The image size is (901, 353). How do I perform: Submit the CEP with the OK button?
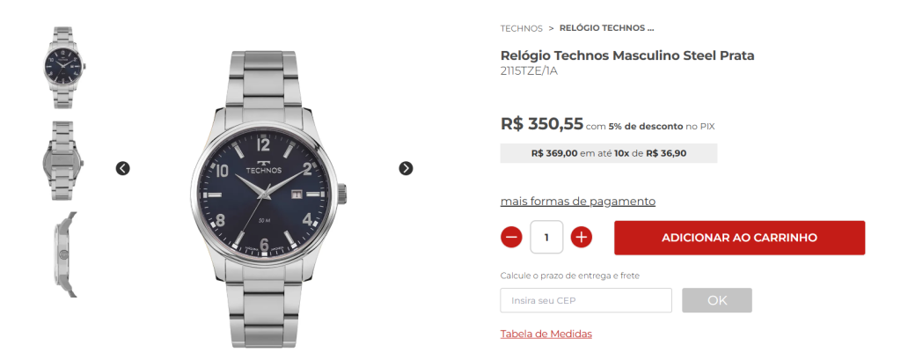tap(716, 300)
